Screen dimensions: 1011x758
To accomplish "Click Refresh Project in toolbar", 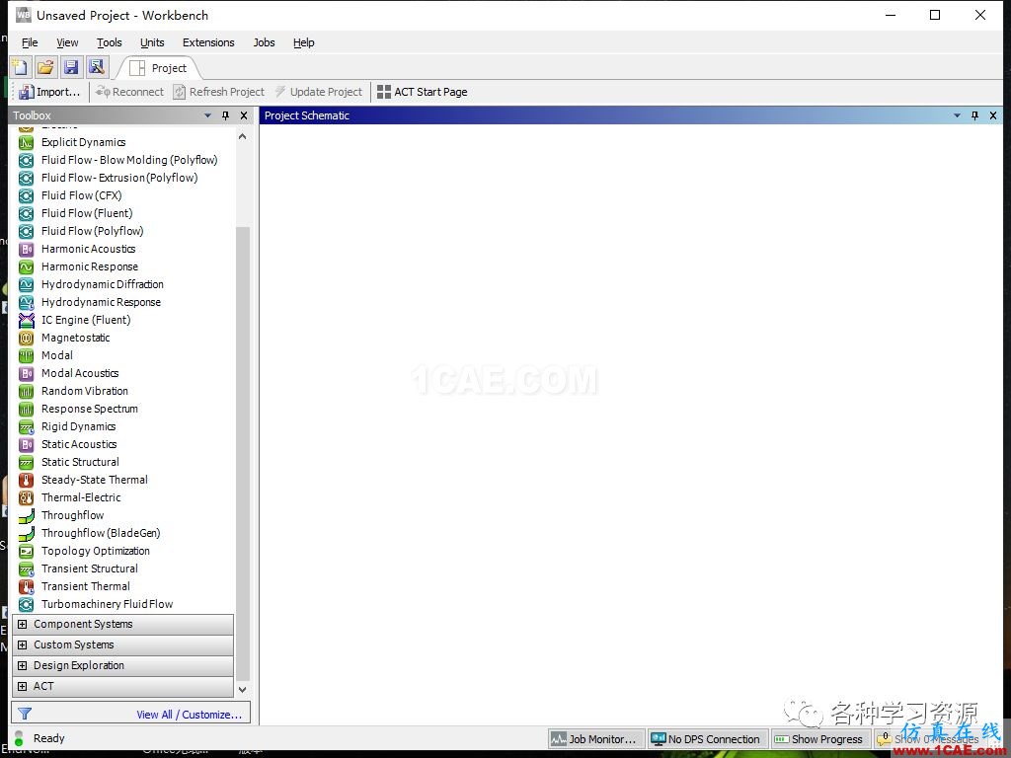I will 218,92.
